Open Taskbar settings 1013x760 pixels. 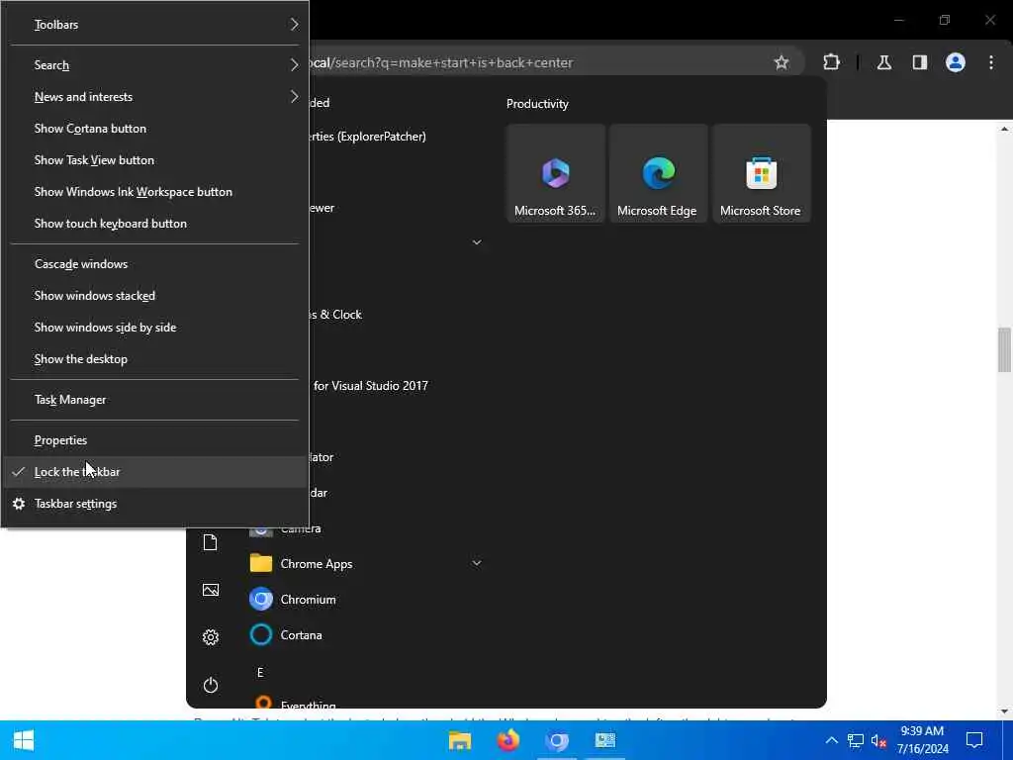155,504
